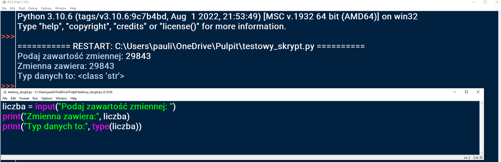The width and height of the screenshot is (501, 162).
Task: Open the editor's File menu
Action: pos(5,98)
